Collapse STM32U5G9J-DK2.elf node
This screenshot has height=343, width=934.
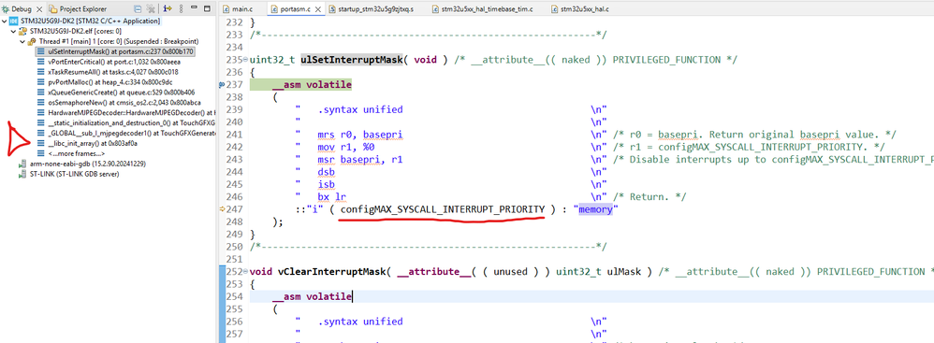pos(13,31)
